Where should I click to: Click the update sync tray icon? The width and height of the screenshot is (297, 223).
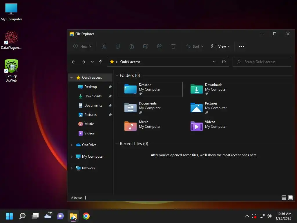coord(254,216)
